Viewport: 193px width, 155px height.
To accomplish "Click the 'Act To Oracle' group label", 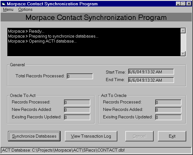I will [x=114, y=95].
